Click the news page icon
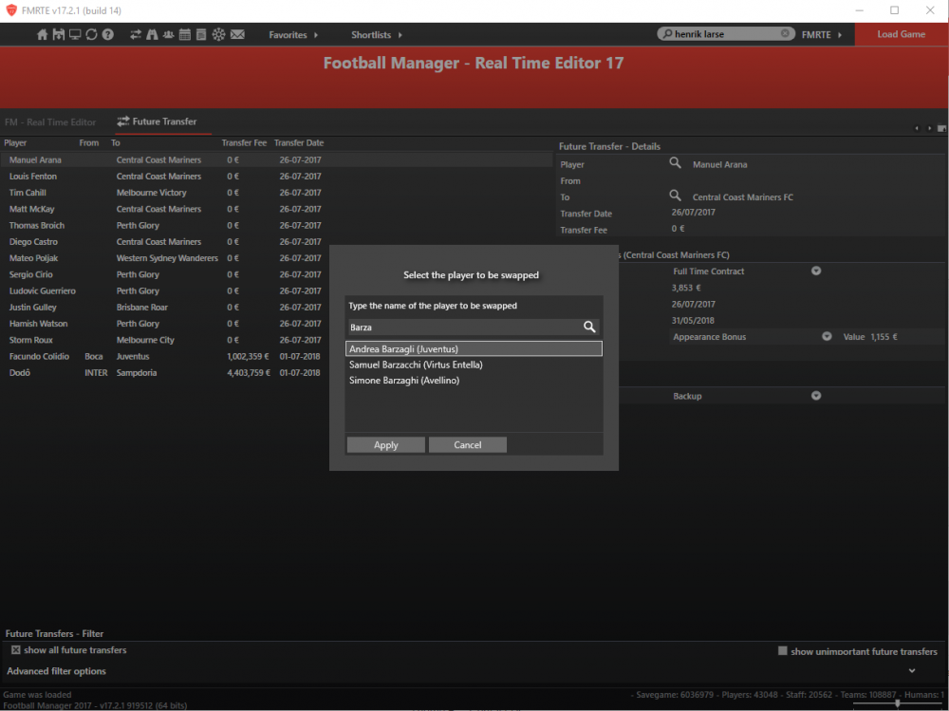The width and height of the screenshot is (949, 711). pyautogui.click(x=201, y=34)
